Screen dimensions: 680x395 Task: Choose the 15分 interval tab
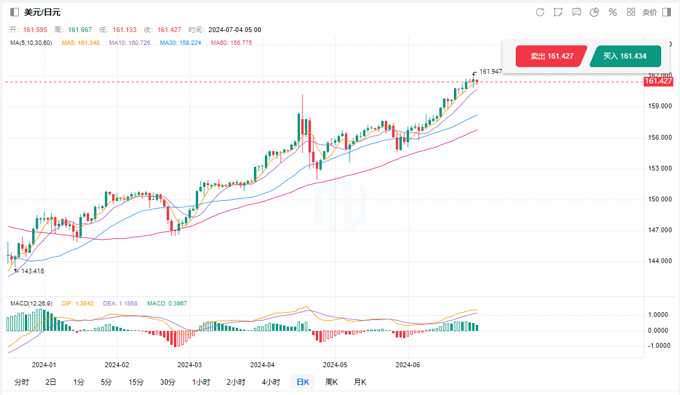click(136, 382)
